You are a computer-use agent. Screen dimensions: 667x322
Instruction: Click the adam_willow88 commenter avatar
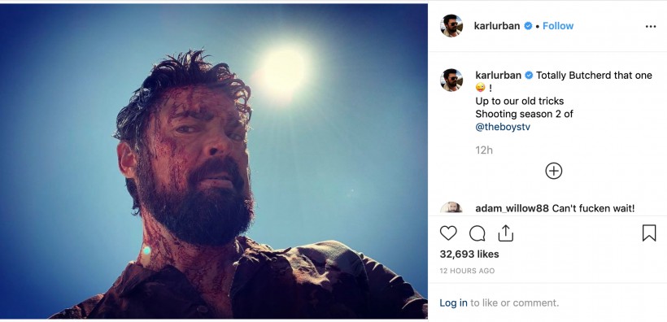(451, 207)
